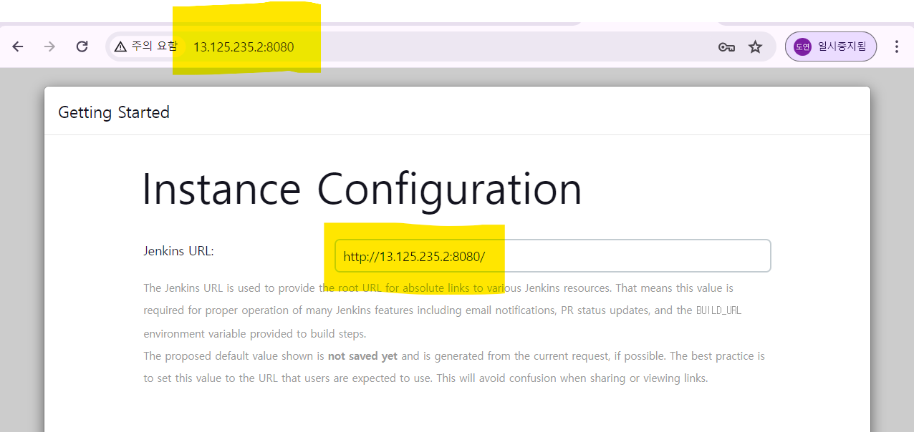Open the 일시중지됨 profile button
The image size is (914, 432).
(831, 46)
